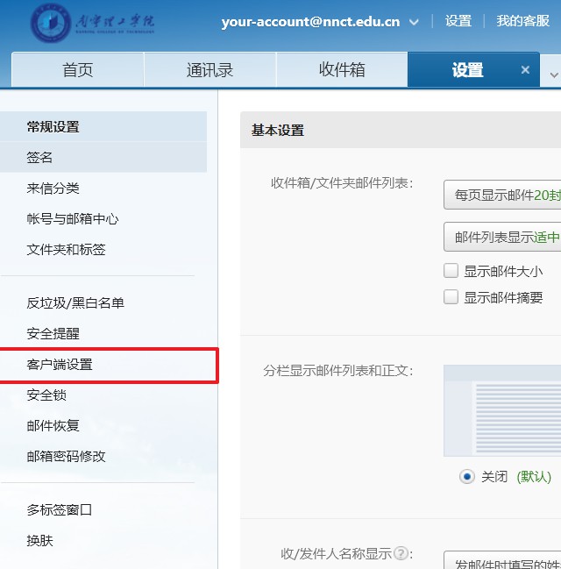This screenshot has width=561, height=569.
Task: Open 我的客服 link in header
Action: (522, 21)
